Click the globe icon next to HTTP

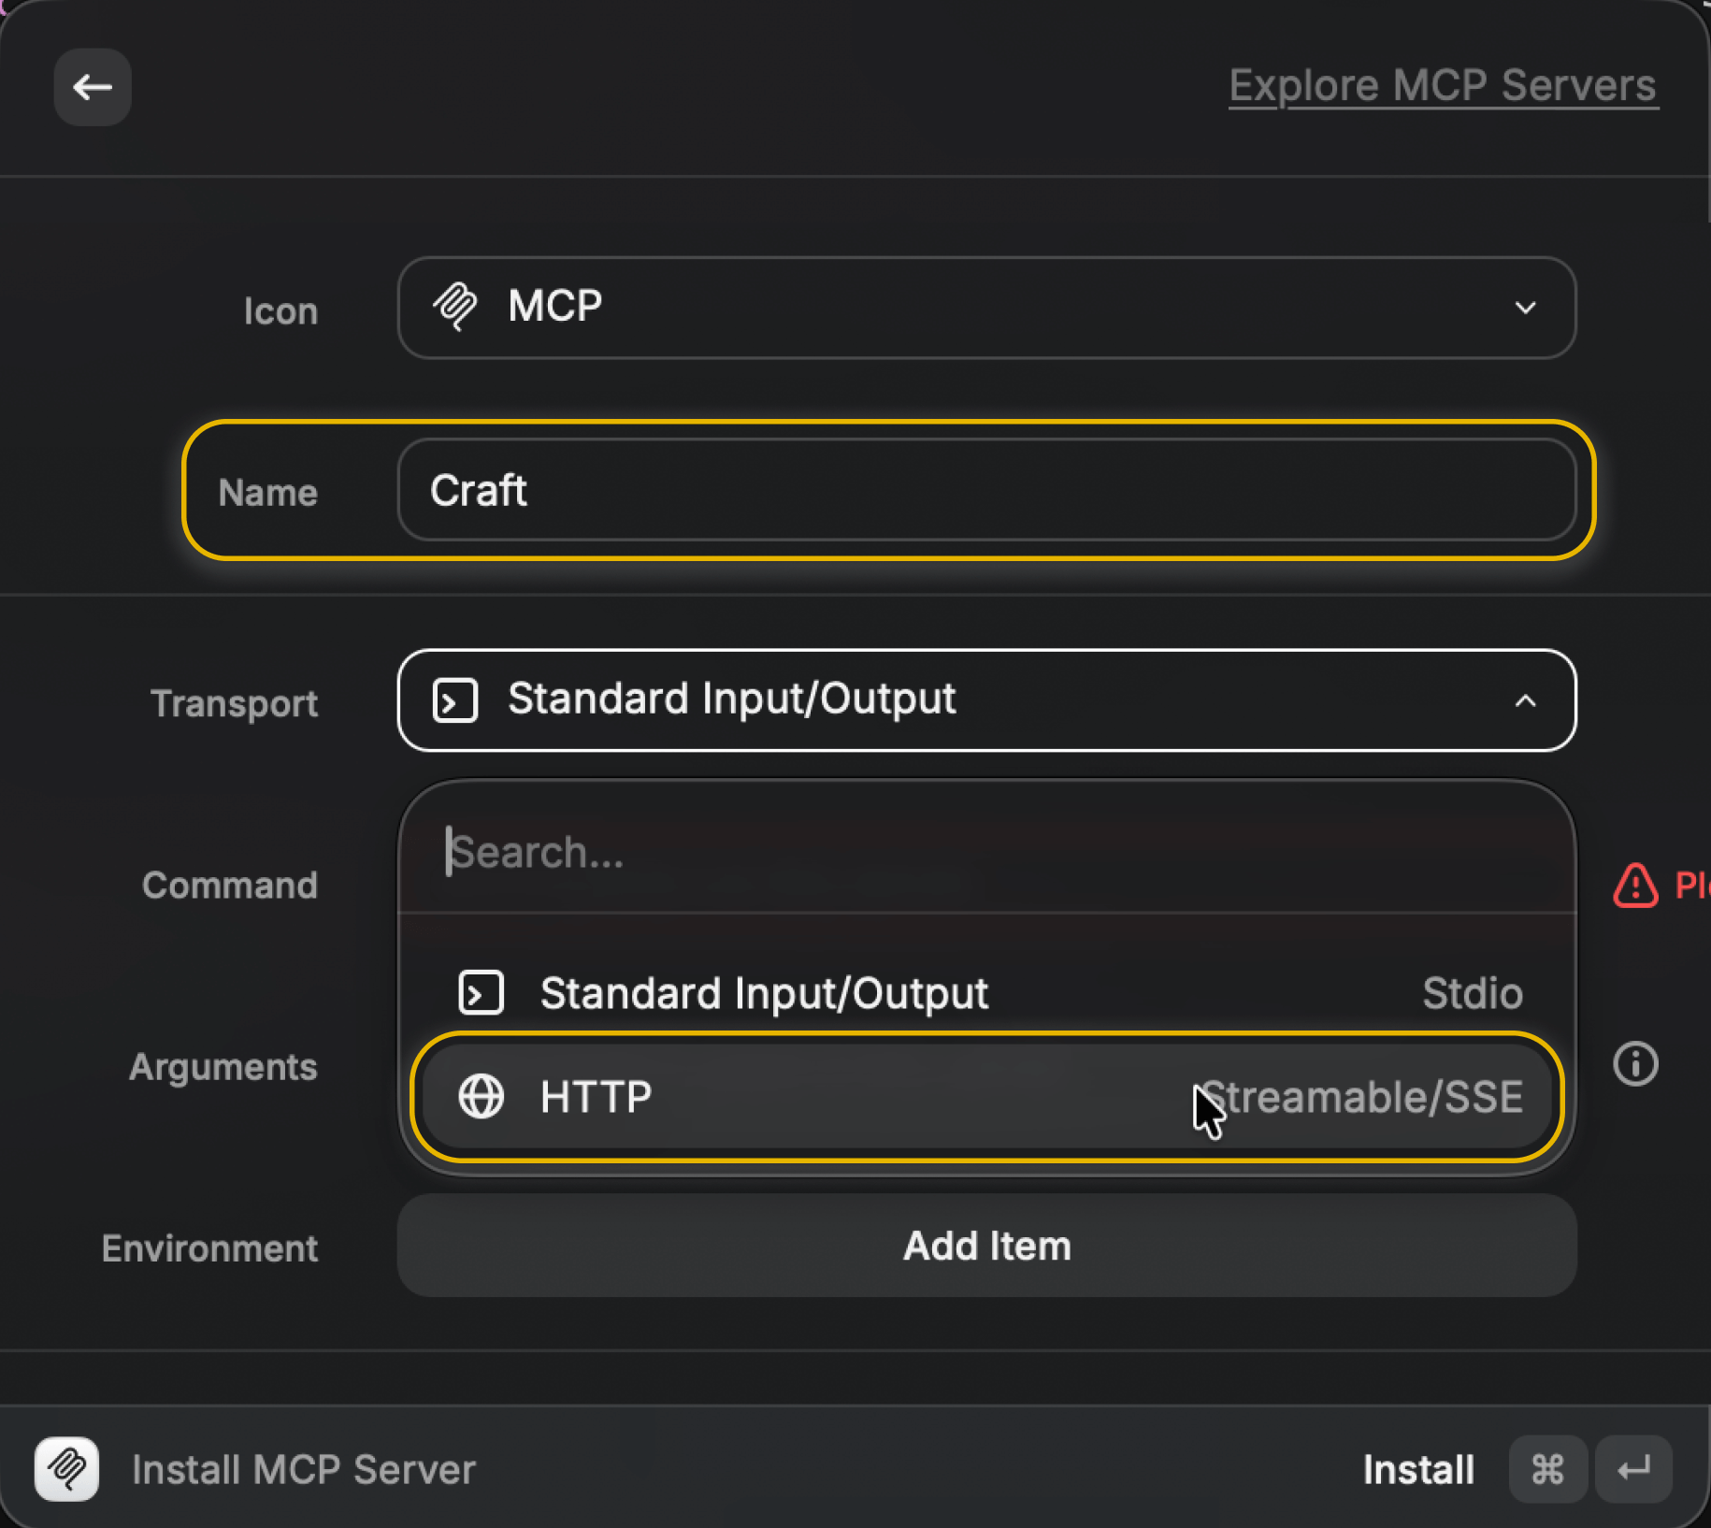click(x=482, y=1096)
